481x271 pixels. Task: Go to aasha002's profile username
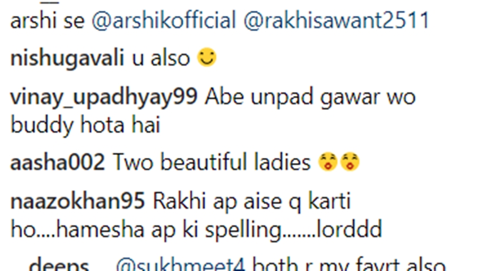click(x=58, y=162)
